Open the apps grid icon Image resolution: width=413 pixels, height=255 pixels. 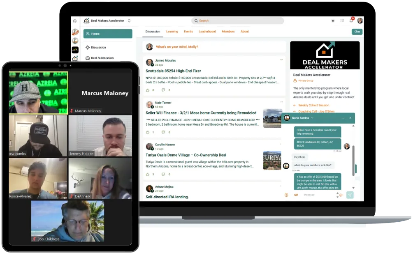(x=342, y=21)
